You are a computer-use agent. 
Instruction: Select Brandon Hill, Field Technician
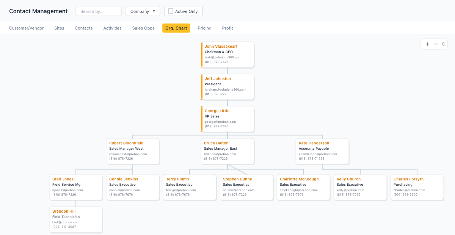(x=76, y=219)
